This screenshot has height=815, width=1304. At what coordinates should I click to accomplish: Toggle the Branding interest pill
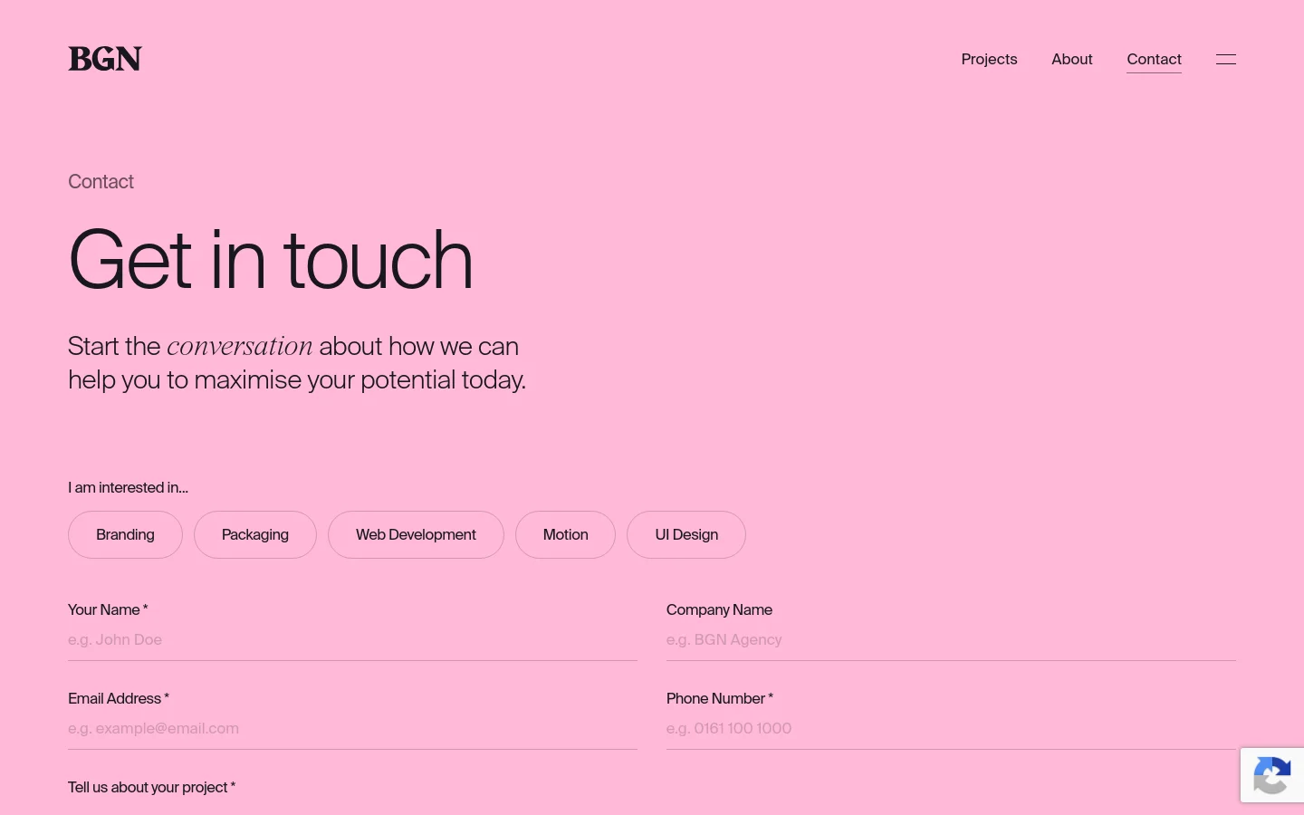(125, 534)
